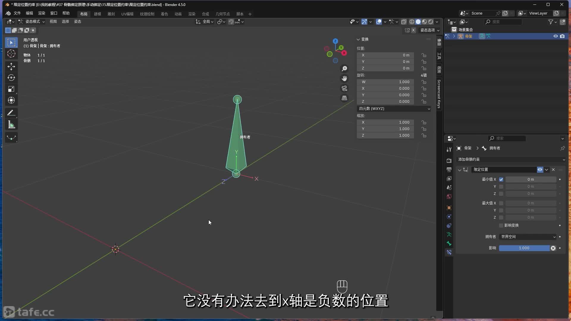The width and height of the screenshot is (571, 321).
Task: Toggle X-ray display in viewport header
Action: pyautogui.click(x=404, y=22)
